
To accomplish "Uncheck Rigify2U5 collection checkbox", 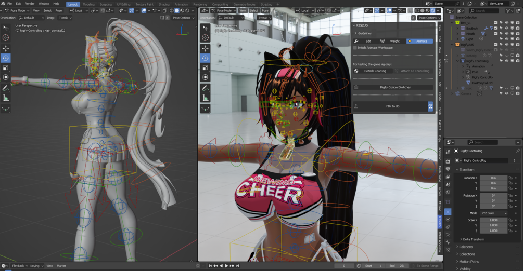I will pos(495,45).
